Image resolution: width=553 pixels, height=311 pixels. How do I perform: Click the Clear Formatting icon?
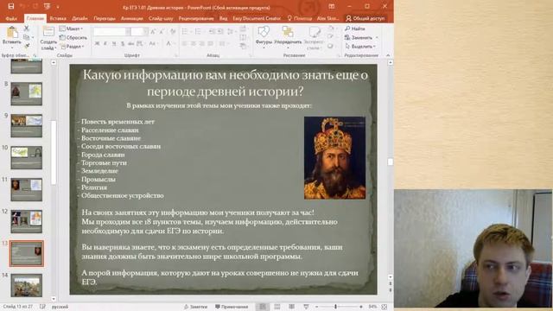point(173,32)
